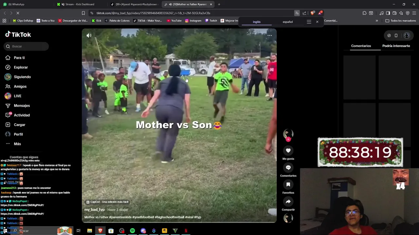Open File Explorer from the taskbar
419x235 pixels.
coord(89,231)
